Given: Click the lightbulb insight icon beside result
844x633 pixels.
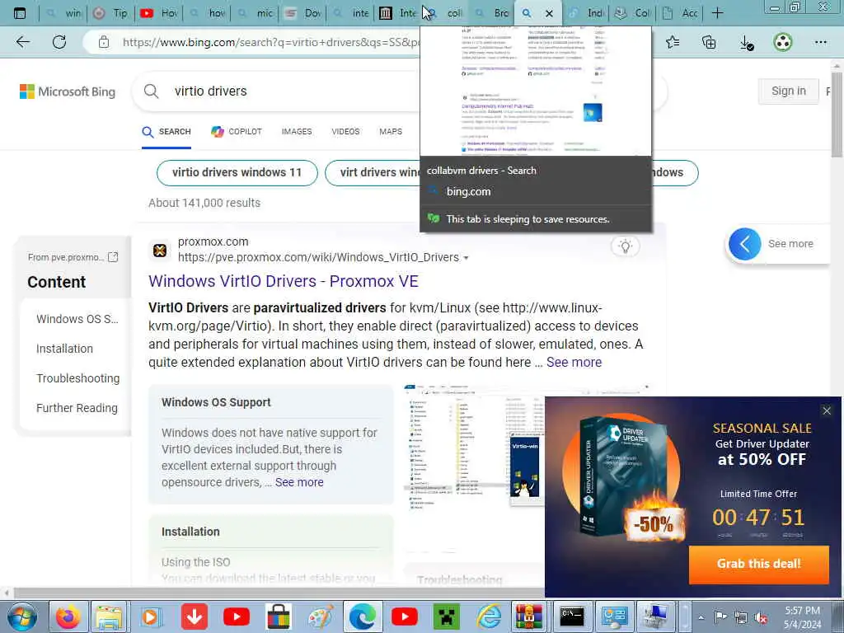Looking at the screenshot, I should (625, 246).
